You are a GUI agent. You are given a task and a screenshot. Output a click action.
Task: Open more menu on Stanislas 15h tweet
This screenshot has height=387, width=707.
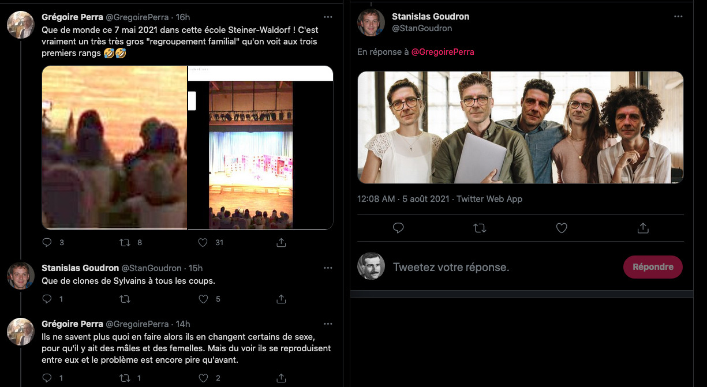(328, 268)
